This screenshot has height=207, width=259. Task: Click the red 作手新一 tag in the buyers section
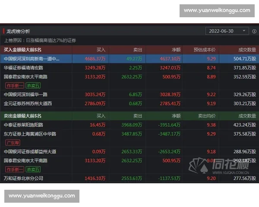pyautogui.click(x=15, y=85)
